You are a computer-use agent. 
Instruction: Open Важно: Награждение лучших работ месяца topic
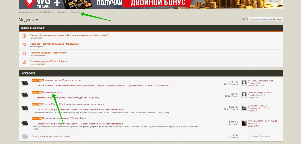point(69,35)
